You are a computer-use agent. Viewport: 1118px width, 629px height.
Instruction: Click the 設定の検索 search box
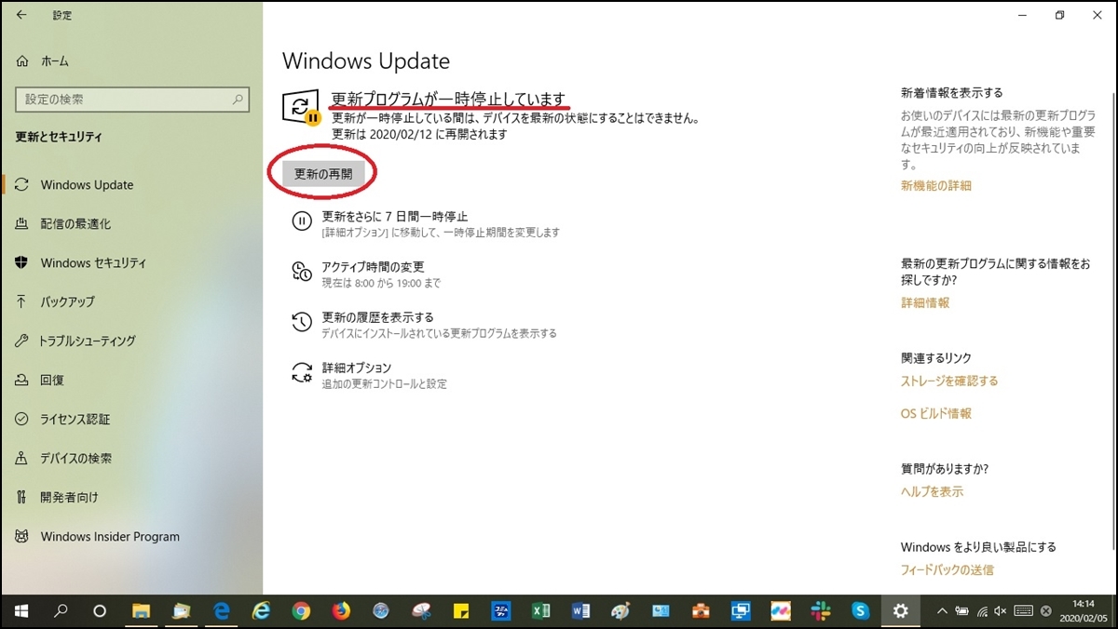pyautogui.click(x=132, y=100)
